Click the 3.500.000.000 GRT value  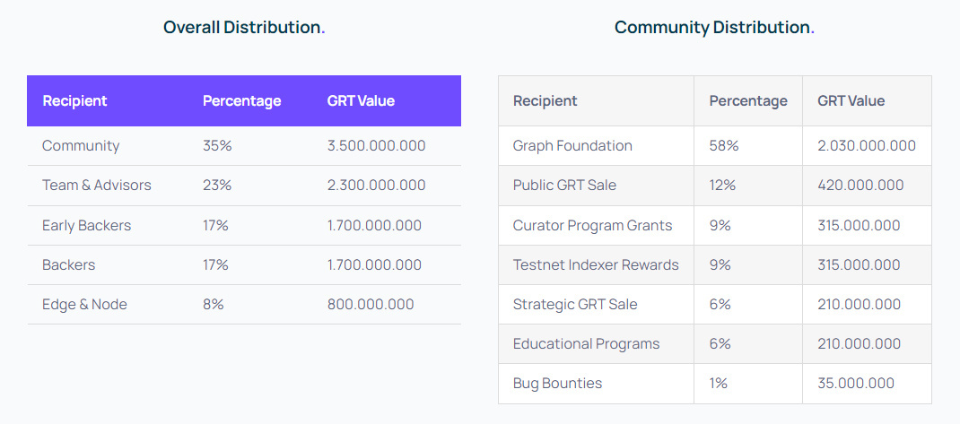[376, 145]
